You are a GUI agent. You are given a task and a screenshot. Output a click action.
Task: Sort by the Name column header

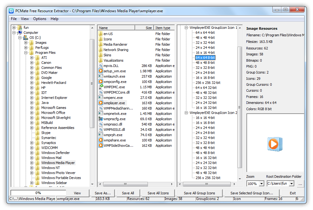click(x=116, y=28)
